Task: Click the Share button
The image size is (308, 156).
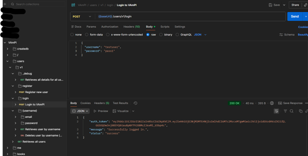Action: (x=295, y=5)
